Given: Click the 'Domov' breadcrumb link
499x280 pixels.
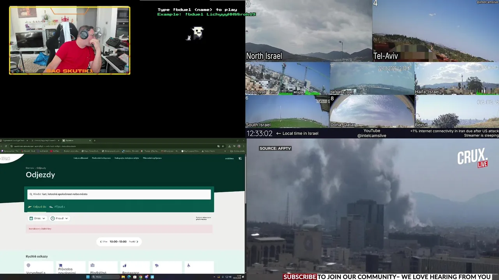Looking at the screenshot, I should pyautogui.click(x=30, y=168).
